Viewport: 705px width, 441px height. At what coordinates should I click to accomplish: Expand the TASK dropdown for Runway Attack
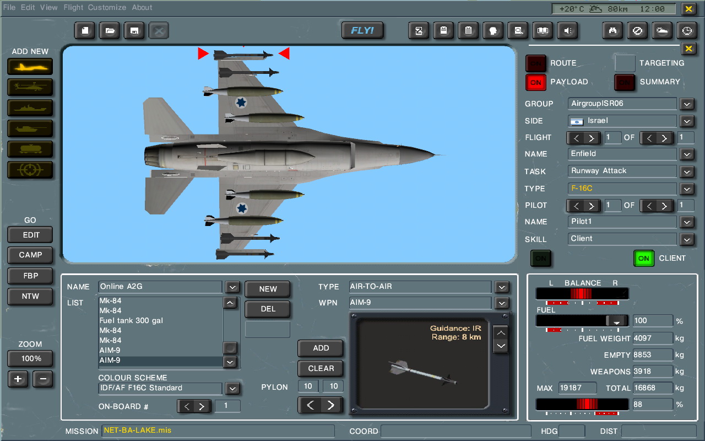[x=686, y=171]
